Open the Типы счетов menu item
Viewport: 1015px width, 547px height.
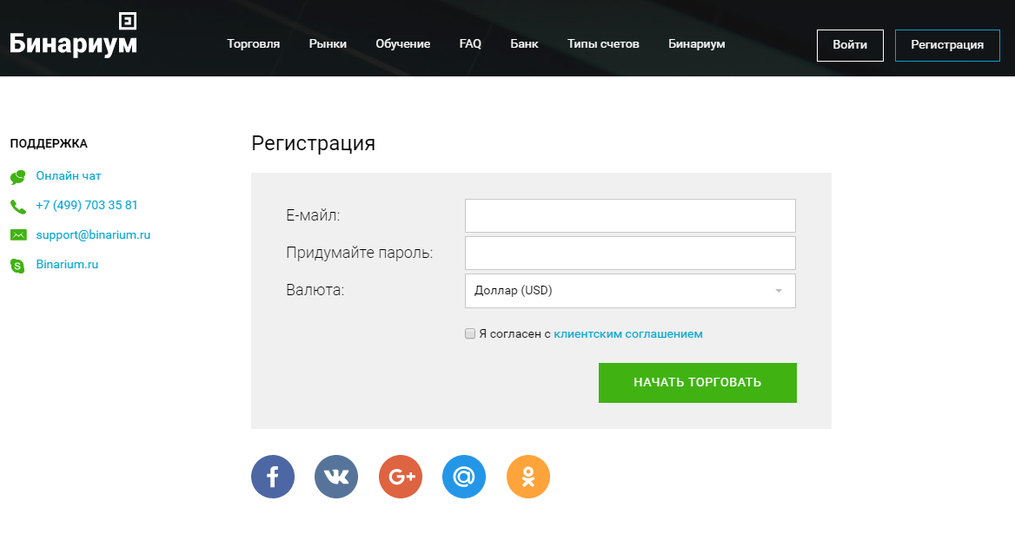coord(603,44)
